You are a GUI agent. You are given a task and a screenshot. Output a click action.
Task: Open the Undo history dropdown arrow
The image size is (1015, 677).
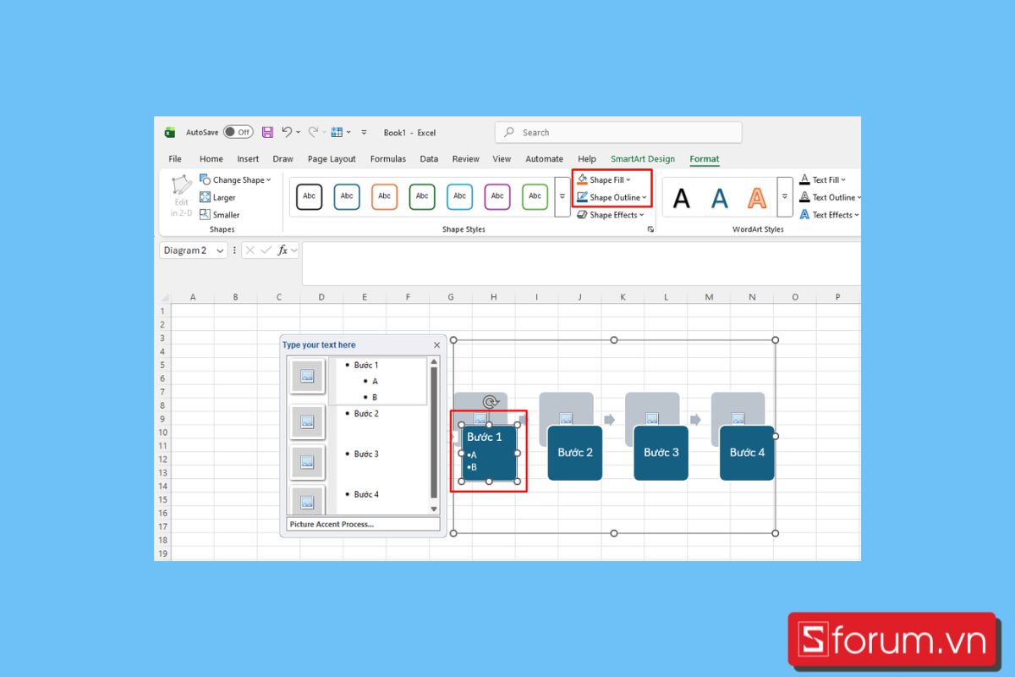point(299,132)
